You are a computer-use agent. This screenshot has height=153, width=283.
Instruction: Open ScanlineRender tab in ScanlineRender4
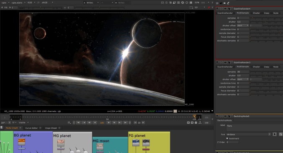225,13
